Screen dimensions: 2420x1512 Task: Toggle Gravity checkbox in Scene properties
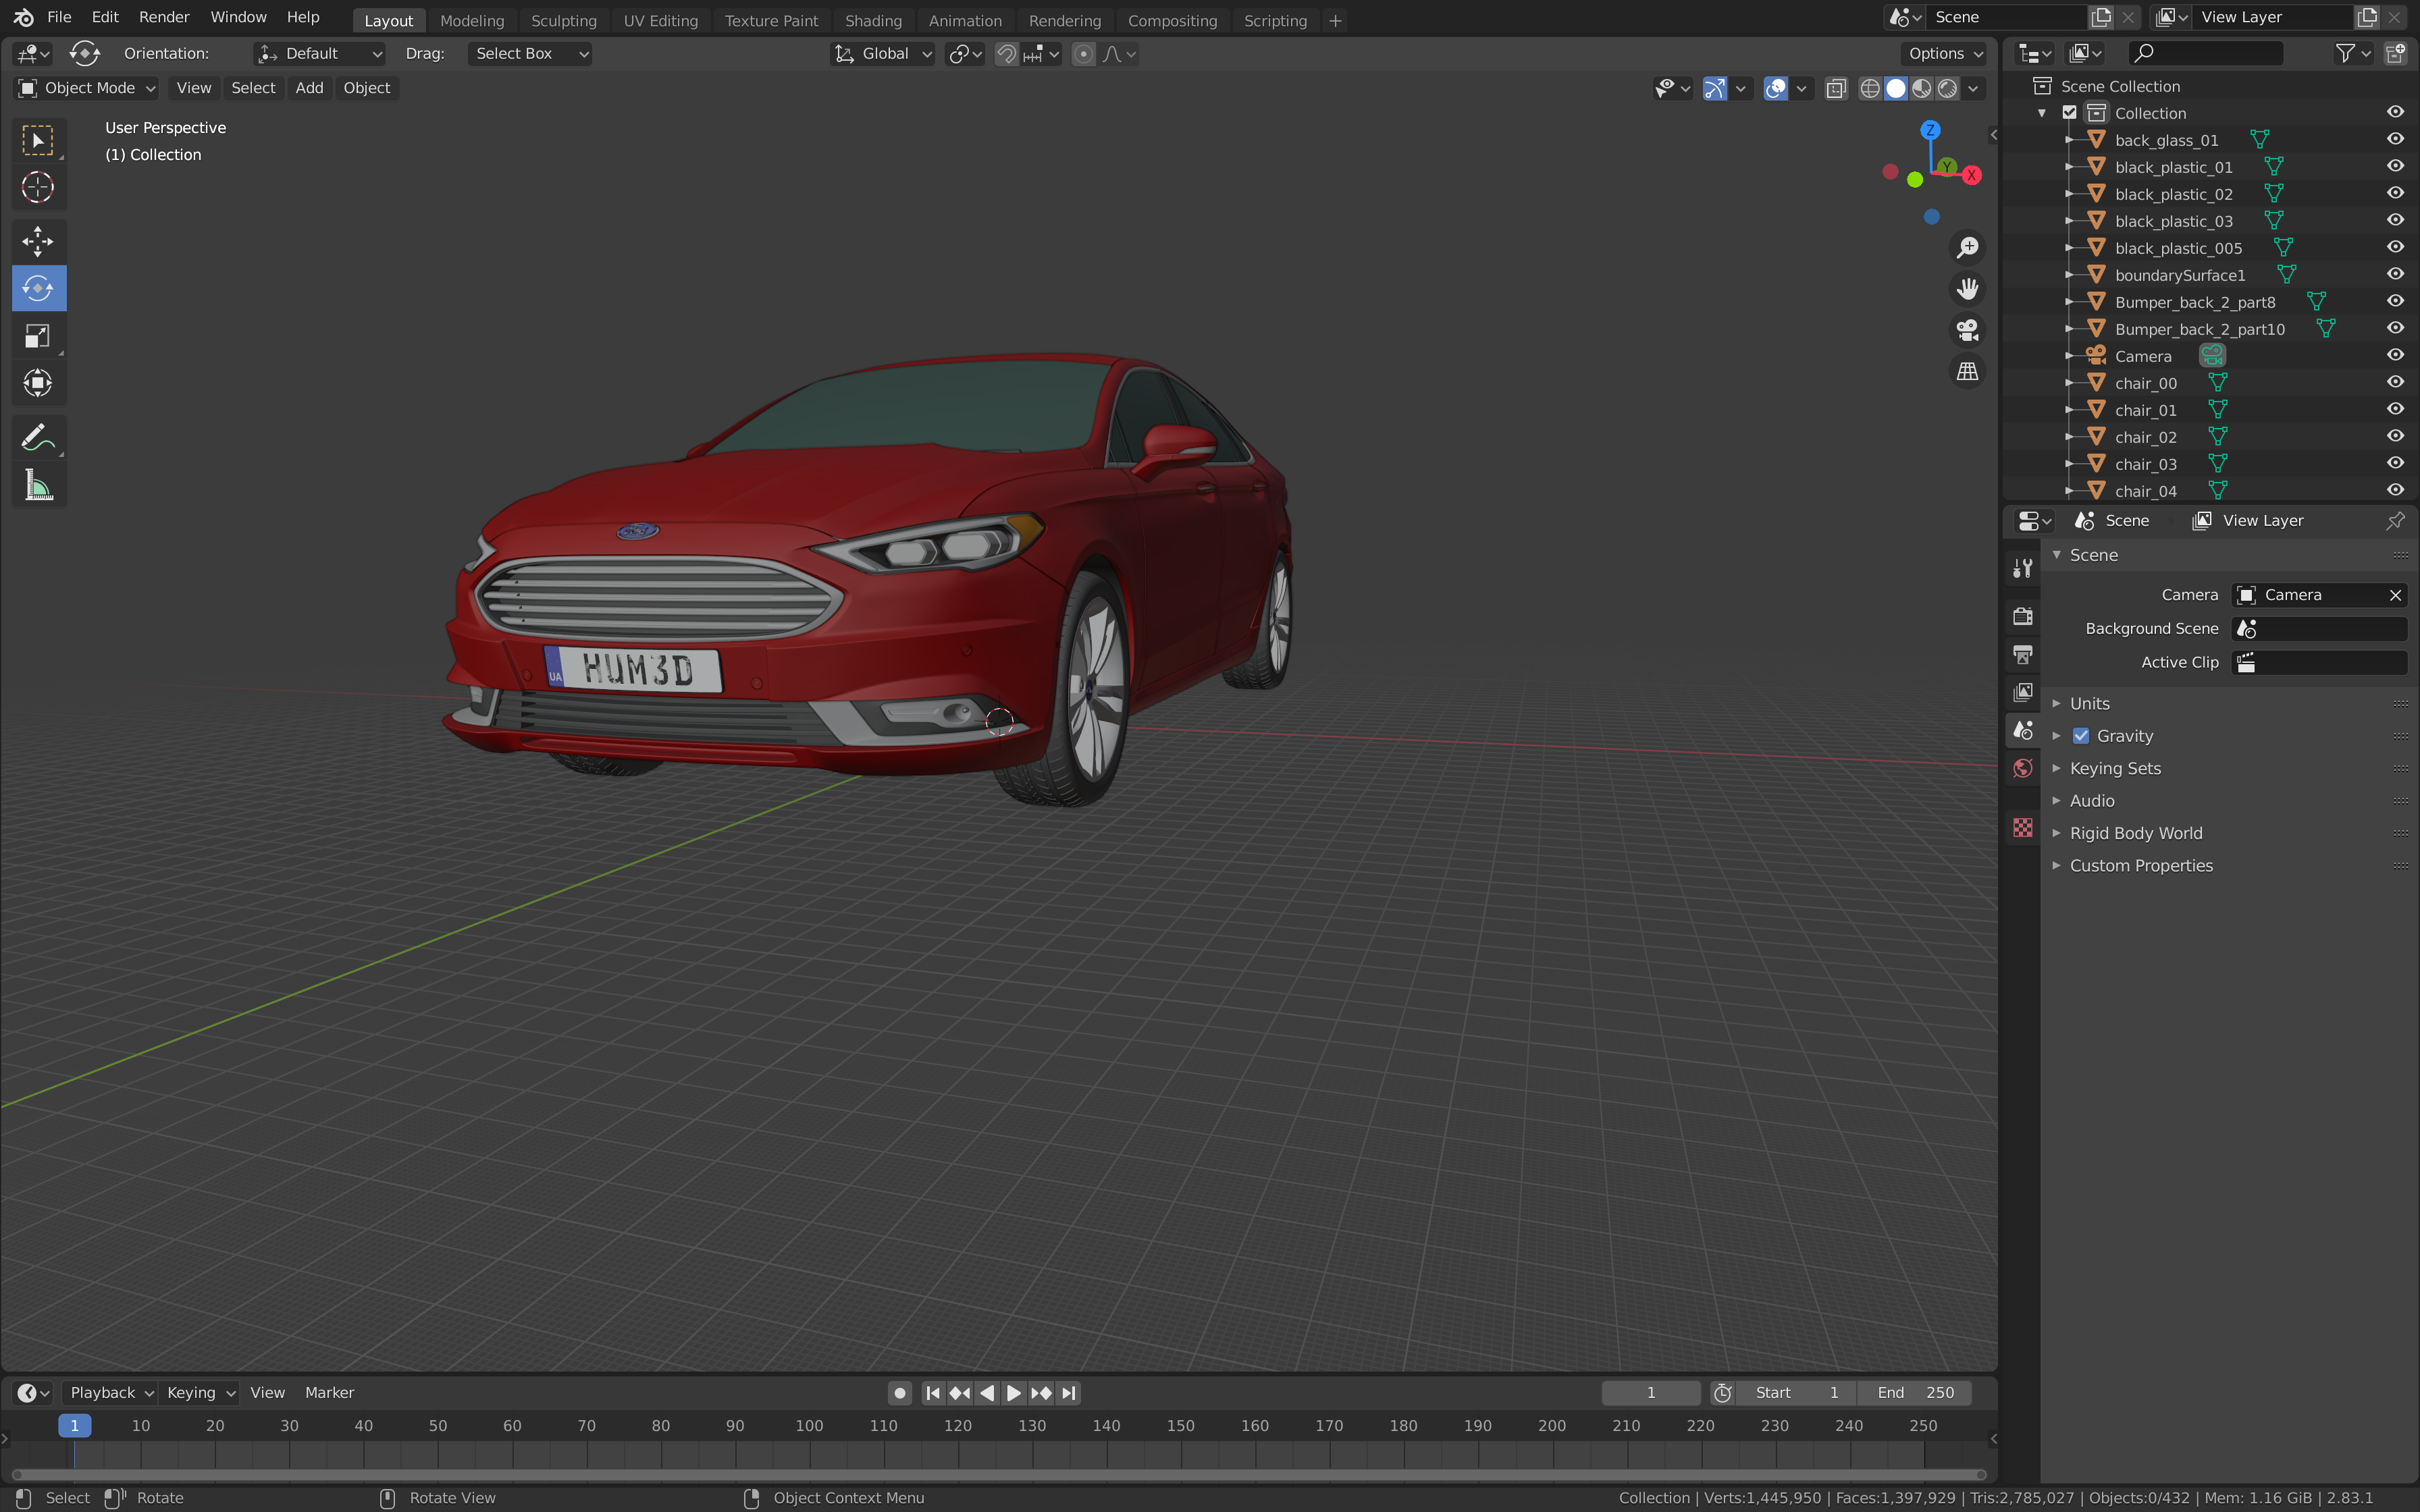(2081, 736)
